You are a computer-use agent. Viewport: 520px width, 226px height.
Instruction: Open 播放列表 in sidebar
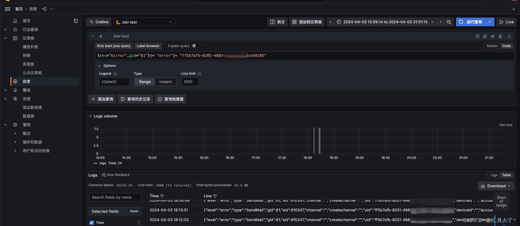30,47
